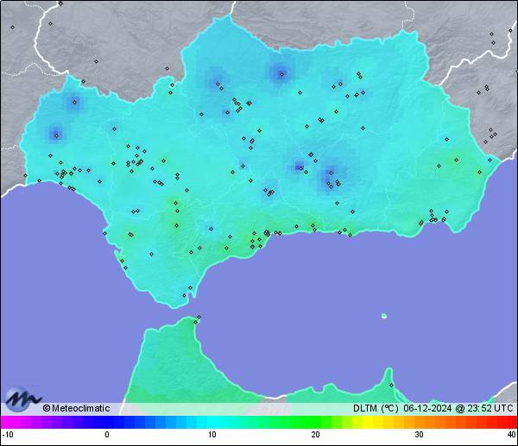Click the 20 scale label
The width and height of the screenshot is (518, 446).
tap(315, 435)
